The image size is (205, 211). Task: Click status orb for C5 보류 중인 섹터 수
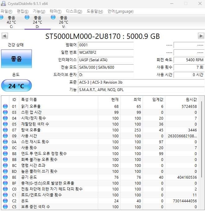click(5, 207)
